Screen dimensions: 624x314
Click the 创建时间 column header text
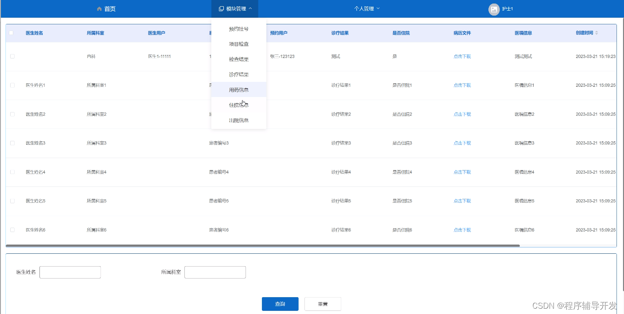585,33
